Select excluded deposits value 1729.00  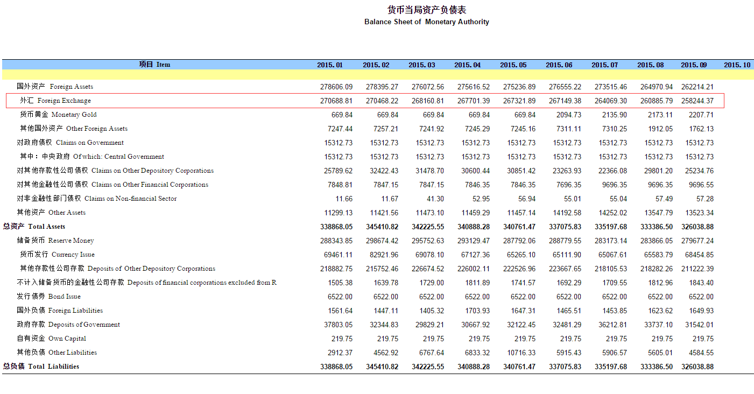point(432,283)
